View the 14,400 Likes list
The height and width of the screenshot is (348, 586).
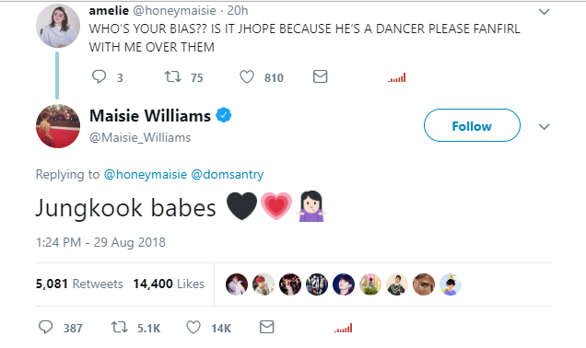pyautogui.click(x=169, y=284)
